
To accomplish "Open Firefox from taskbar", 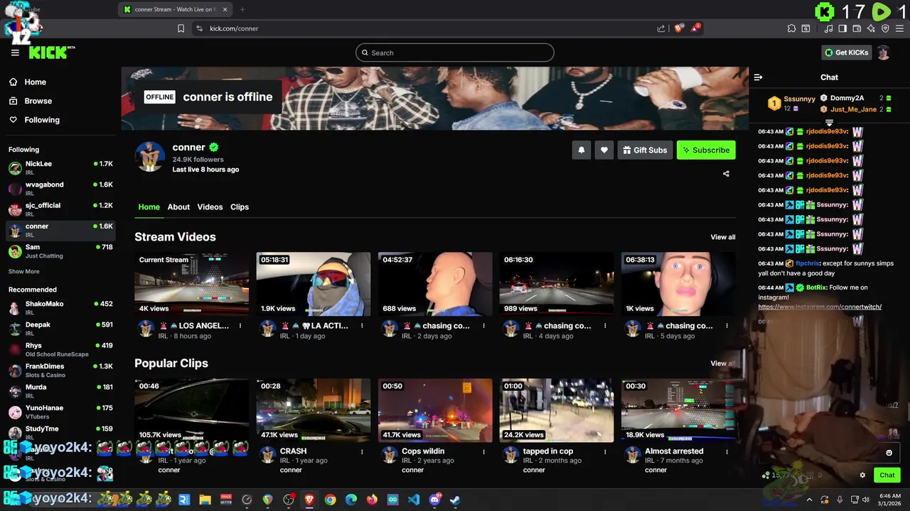I will 372,500.
